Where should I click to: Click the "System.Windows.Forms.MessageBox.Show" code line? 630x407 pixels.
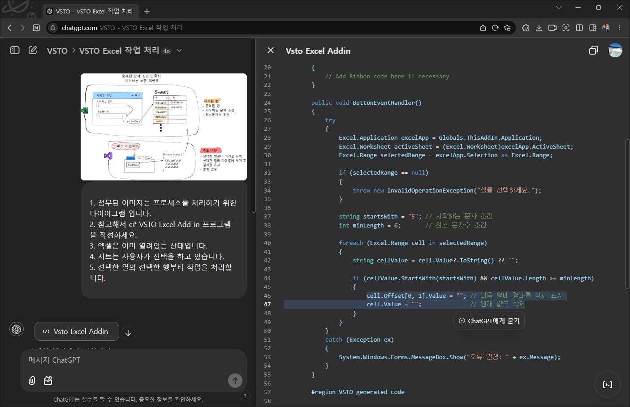[449, 357]
